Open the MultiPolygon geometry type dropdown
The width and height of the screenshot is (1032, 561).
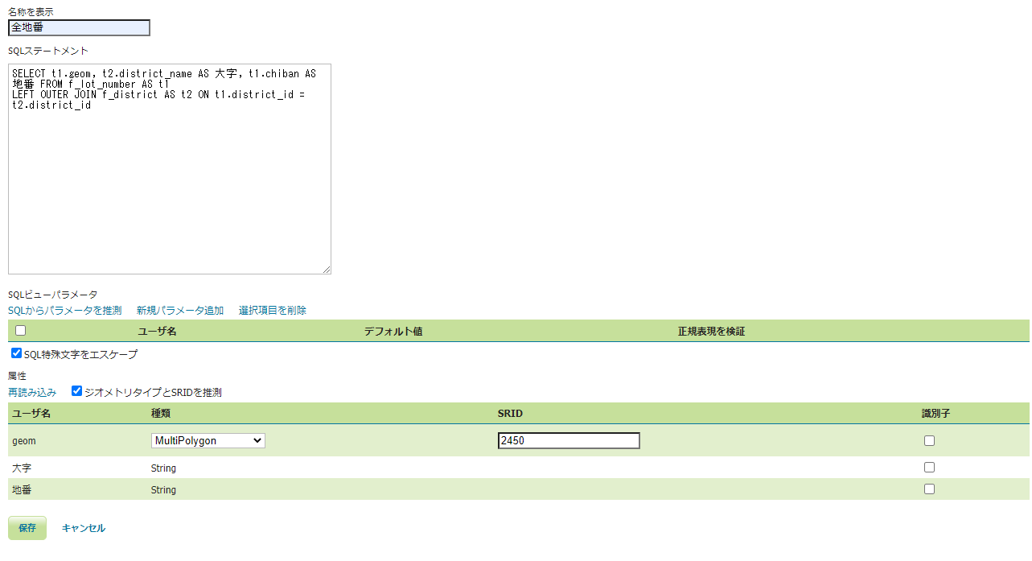[208, 440]
